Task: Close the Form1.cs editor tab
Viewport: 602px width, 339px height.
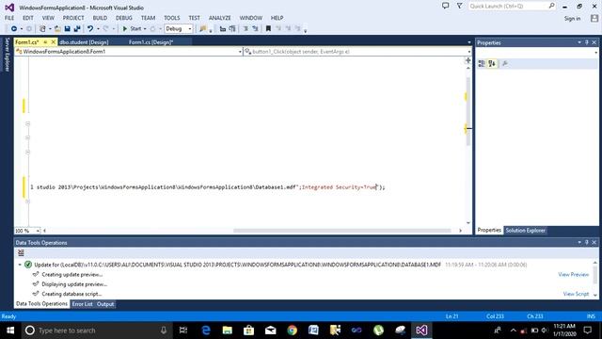Action: [54, 41]
